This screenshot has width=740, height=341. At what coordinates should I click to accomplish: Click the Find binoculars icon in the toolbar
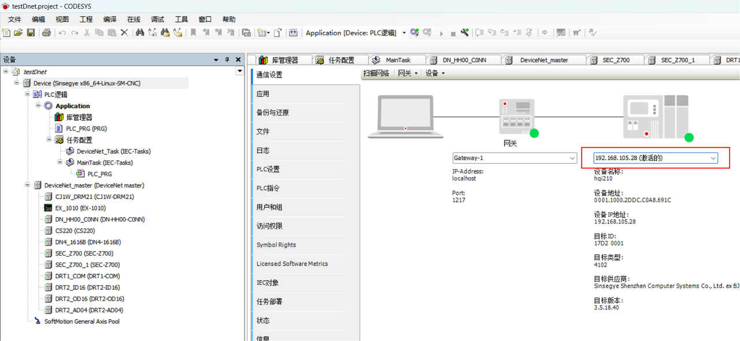(x=139, y=33)
